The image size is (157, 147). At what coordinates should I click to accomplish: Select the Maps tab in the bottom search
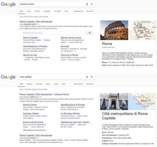tap(48, 84)
